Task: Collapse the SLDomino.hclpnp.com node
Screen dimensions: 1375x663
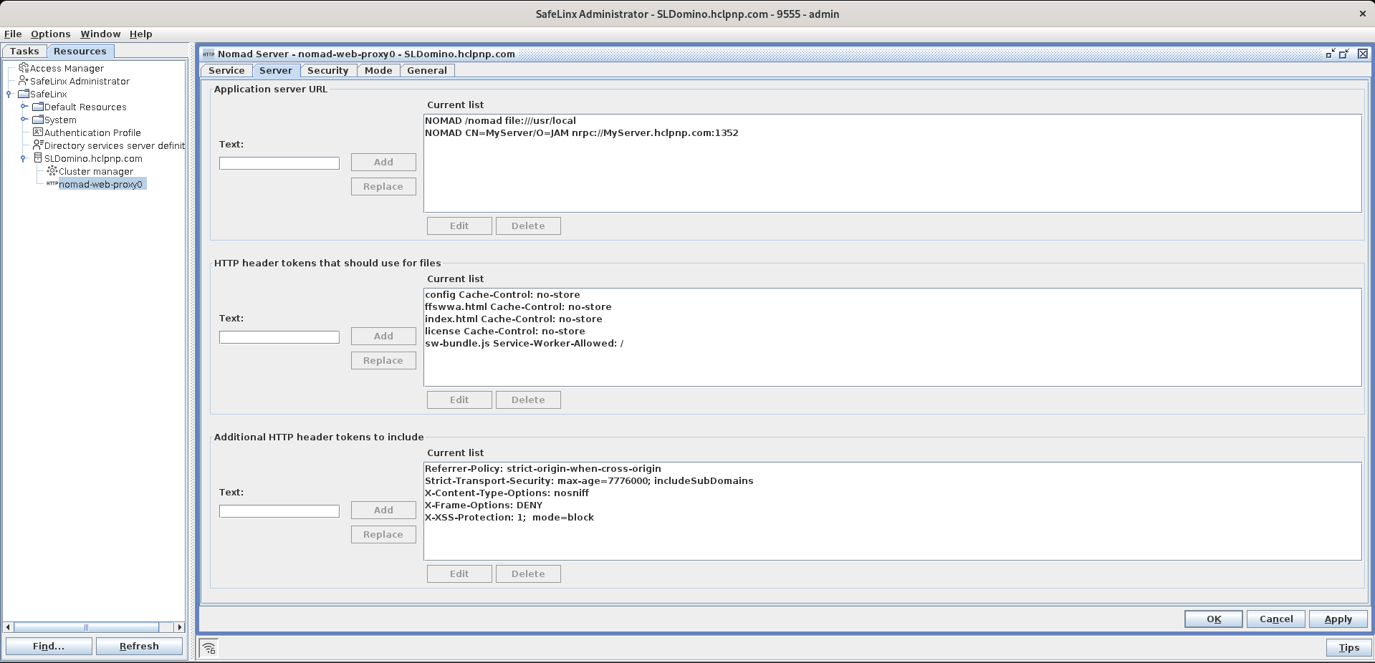Action: [24, 158]
